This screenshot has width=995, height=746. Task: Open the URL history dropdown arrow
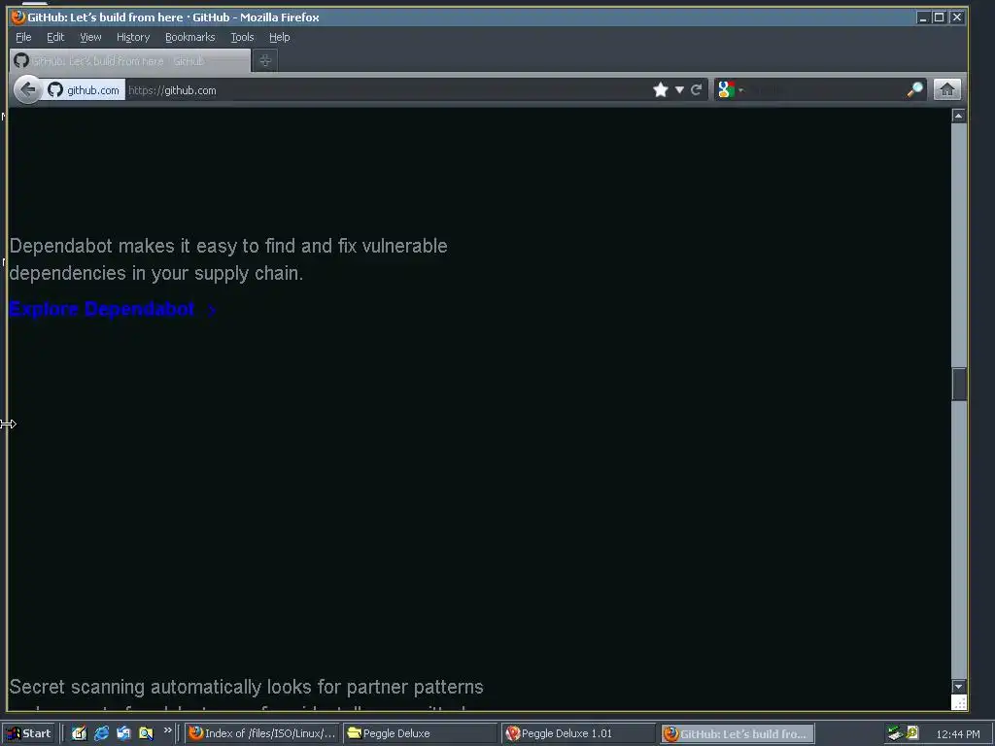click(679, 90)
